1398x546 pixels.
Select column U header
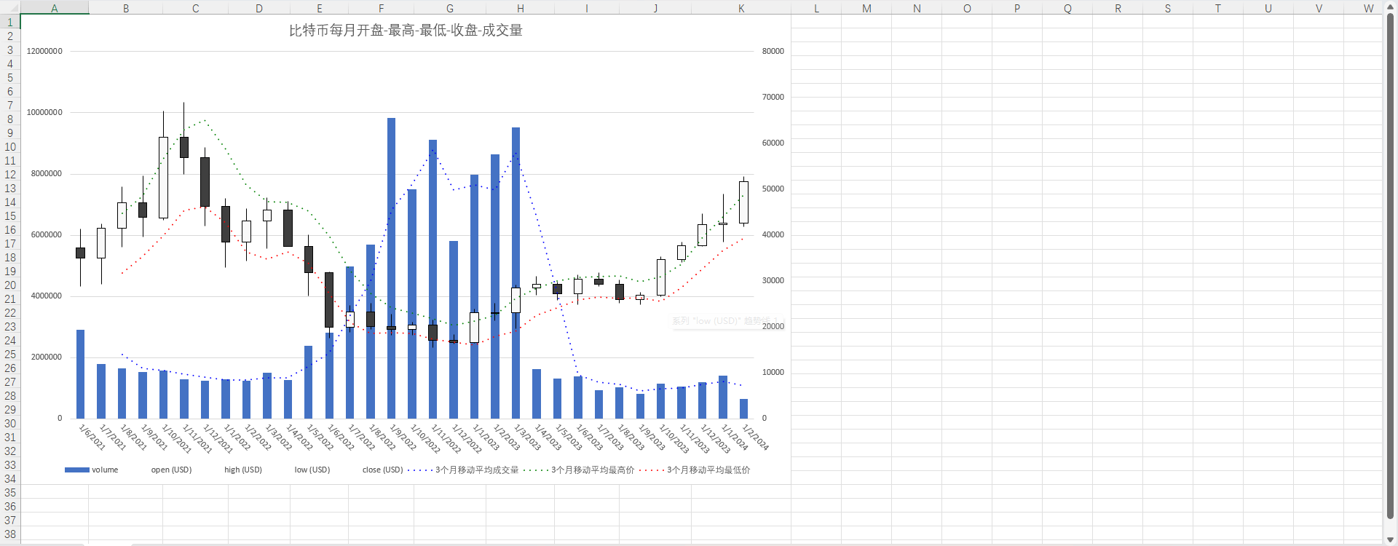click(1268, 8)
